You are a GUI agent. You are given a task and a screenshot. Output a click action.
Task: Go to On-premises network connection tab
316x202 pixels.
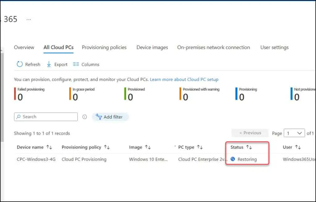coord(214,47)
